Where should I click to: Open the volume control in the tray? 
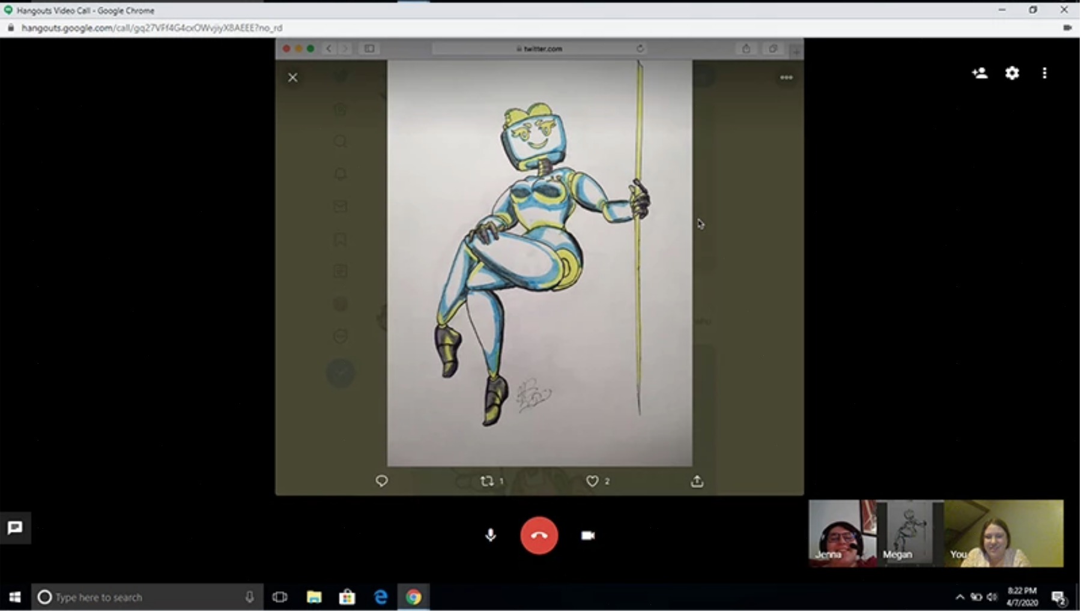pyautogui.click(x=992, y=597)
